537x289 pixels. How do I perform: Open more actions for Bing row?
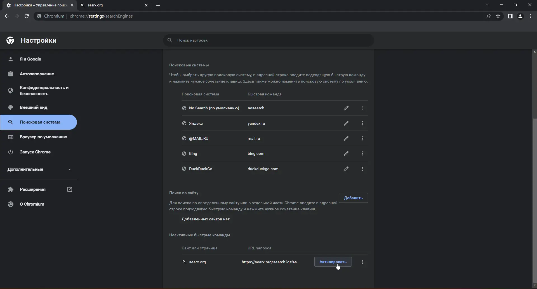[x=362, y=153]
